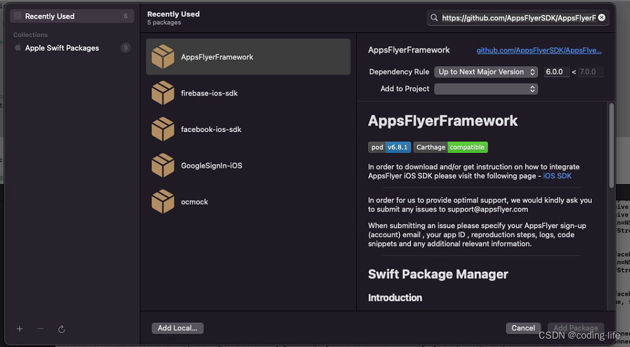Image resolution: width=630 pixels, height=347 pixels.
Task: Click the Carthage compatible badge
Action: [x=450, y=147]
